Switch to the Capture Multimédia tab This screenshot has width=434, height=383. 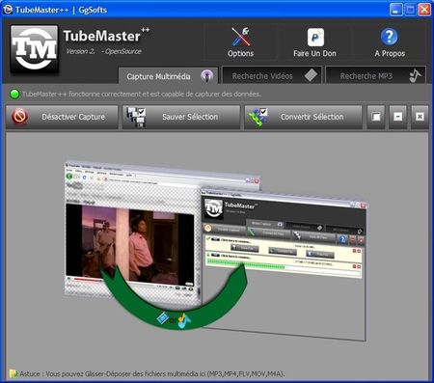pos(168,76)
